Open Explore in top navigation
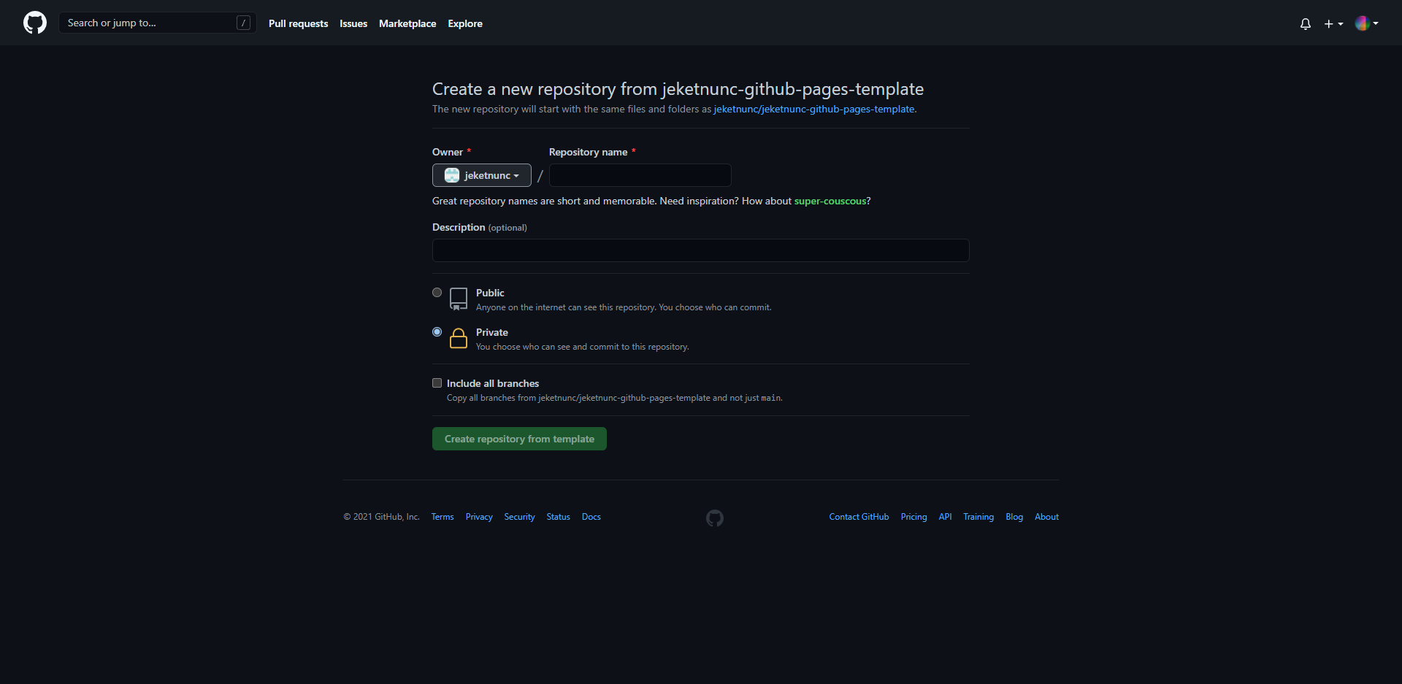 [x=465, y=23]
